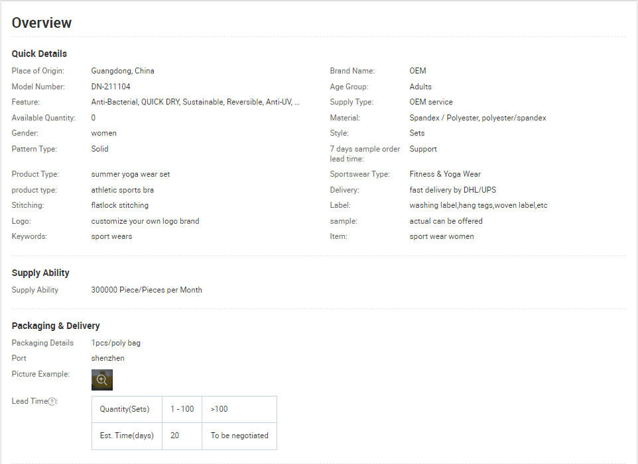Viewport: 638px width, 464px height.
Task: Click the truncated Feature value with ellipsis
Action: coord(195,102)
